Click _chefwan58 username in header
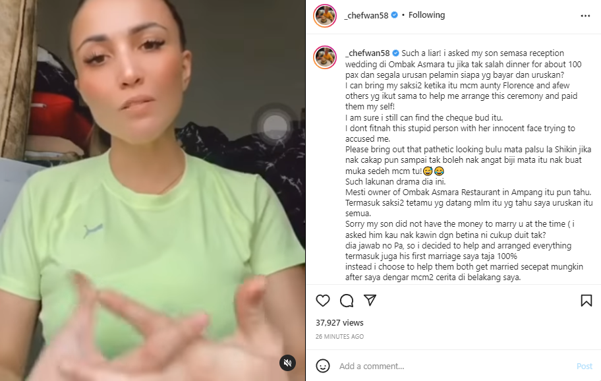601x381 pixels. tap(366, 15)
